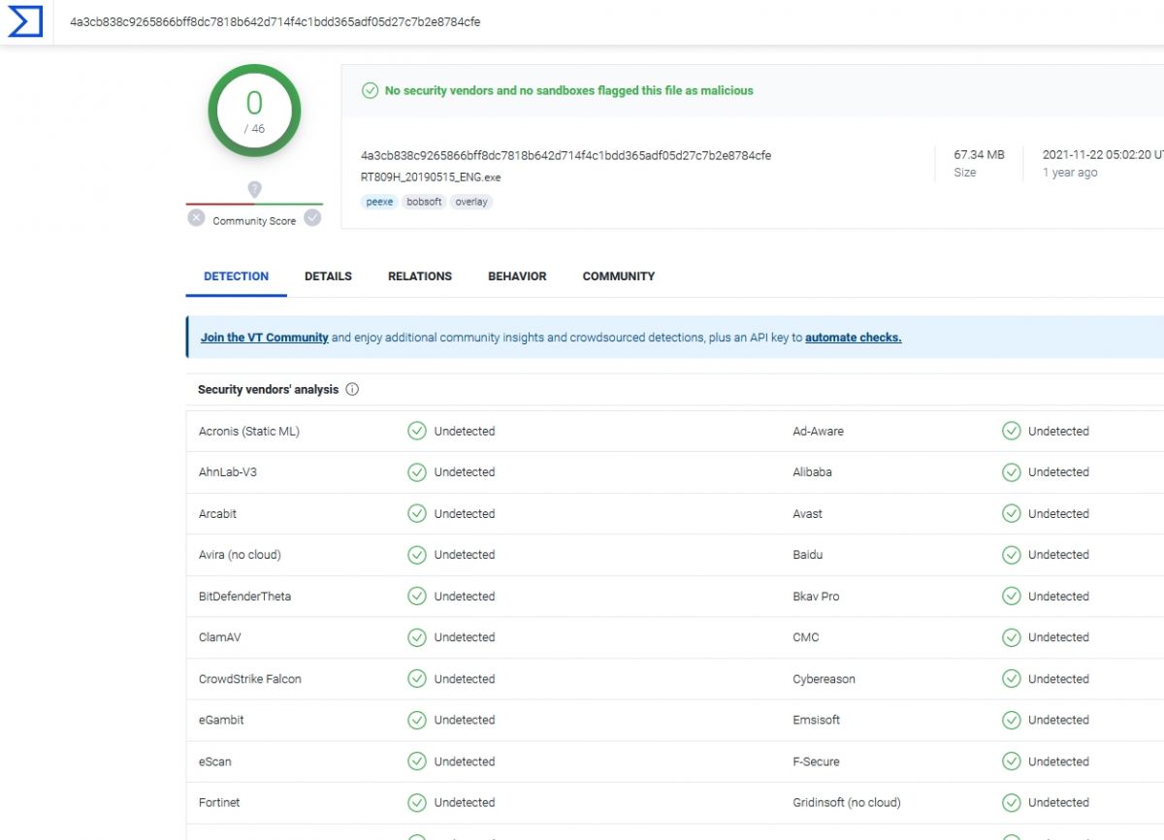Click the Undetected check icon for AhnLab-V3
Image resolution: width=1164 pixels, height=840 pixels.
(x=417, y=472)
